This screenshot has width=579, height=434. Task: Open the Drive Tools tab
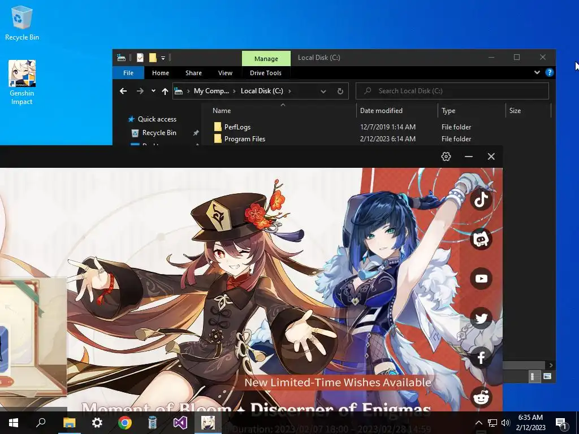pyautogui.click(x=266, y=73)
